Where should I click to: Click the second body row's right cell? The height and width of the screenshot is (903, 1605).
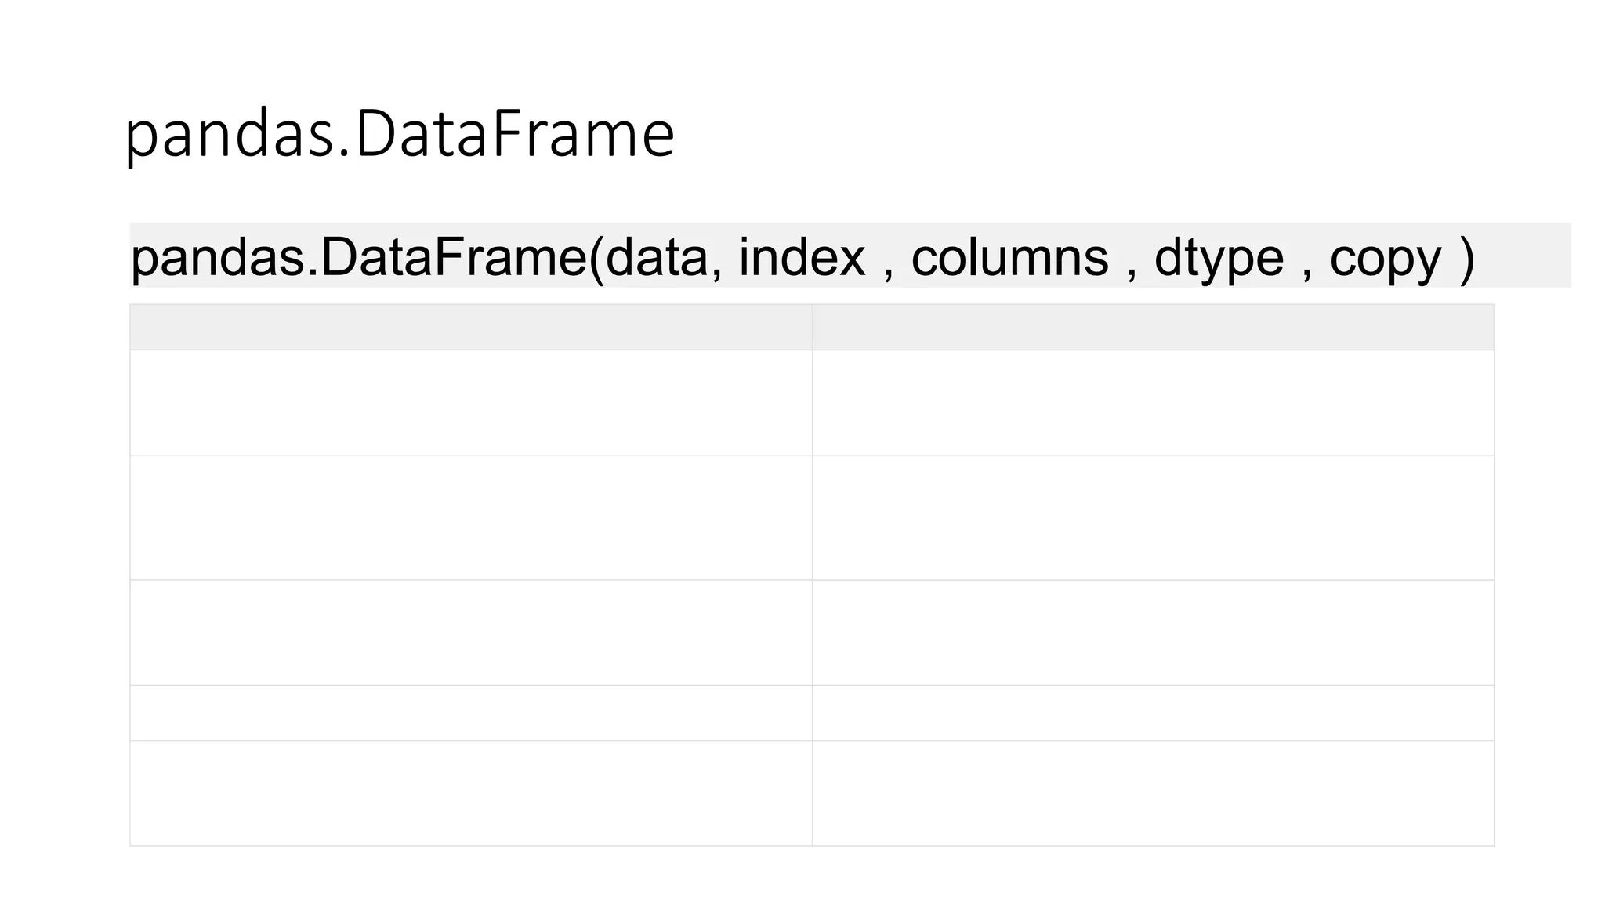point(1153,517)
